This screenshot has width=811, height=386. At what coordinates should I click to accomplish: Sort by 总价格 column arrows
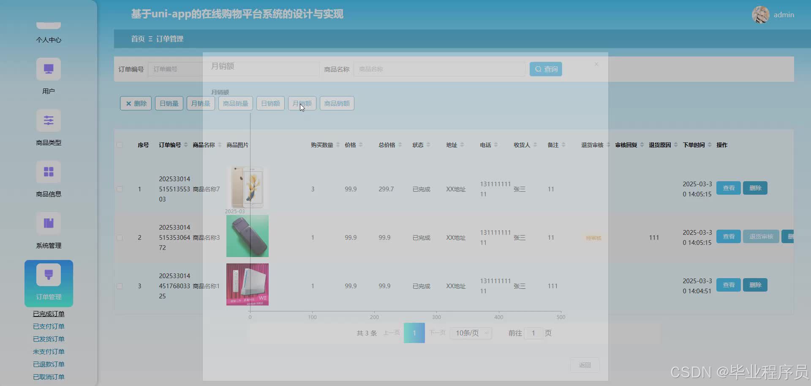coord(400,145)
